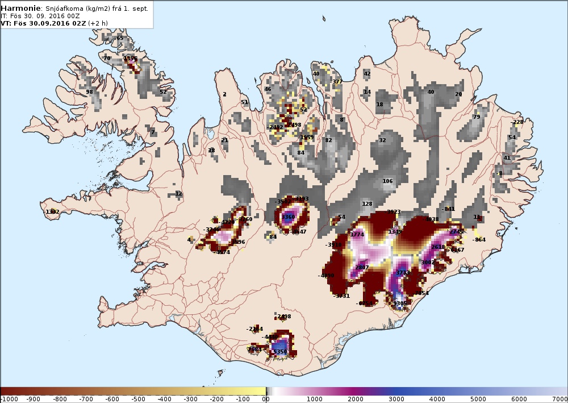The height and width of the screenshot is (403, 568).
Task: Click the '3000' label on the color scale
Action: coord(396,399)
